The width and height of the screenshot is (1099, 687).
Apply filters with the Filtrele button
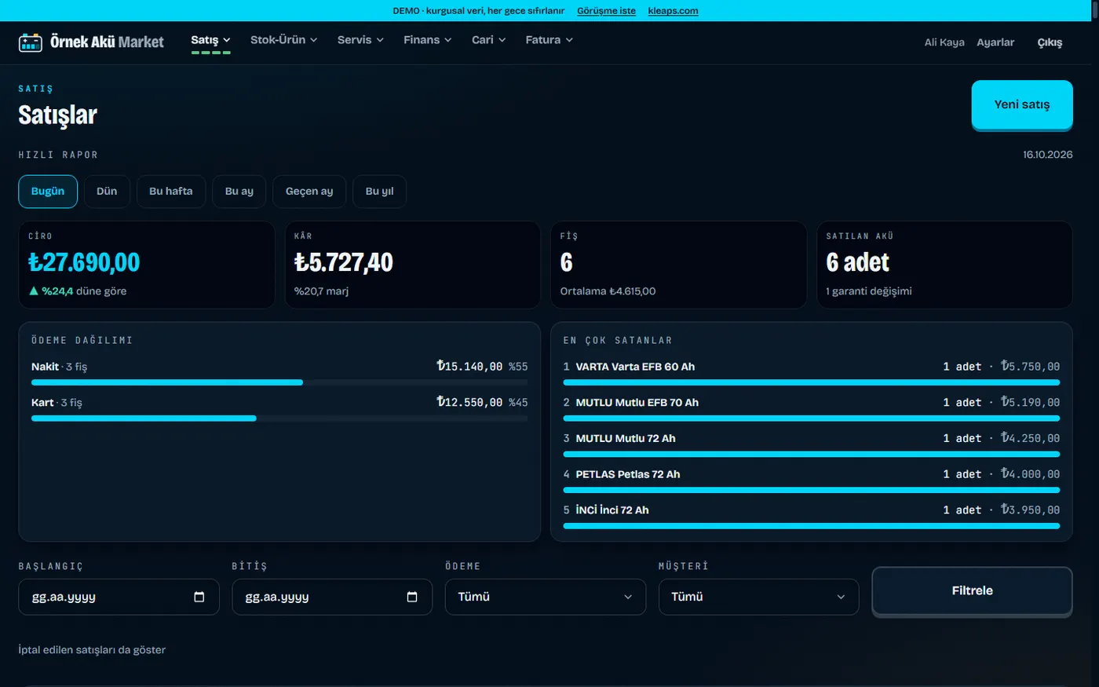point(973,591)
